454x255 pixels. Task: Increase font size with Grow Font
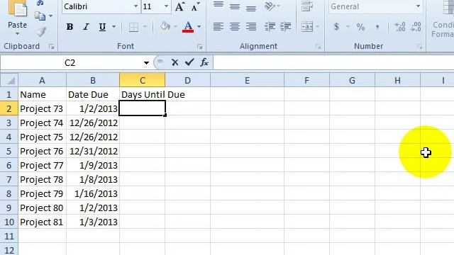point(179,6)
